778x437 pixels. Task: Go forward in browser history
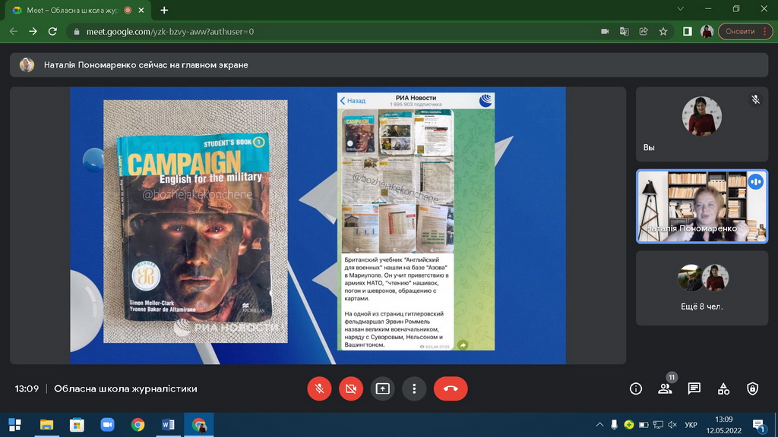pyautogui.click(x=33, y=31)
